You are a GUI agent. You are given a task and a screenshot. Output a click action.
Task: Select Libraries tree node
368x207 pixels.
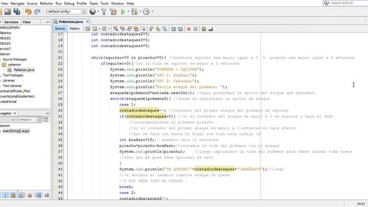pyautogui.click(x=9, y=80)
